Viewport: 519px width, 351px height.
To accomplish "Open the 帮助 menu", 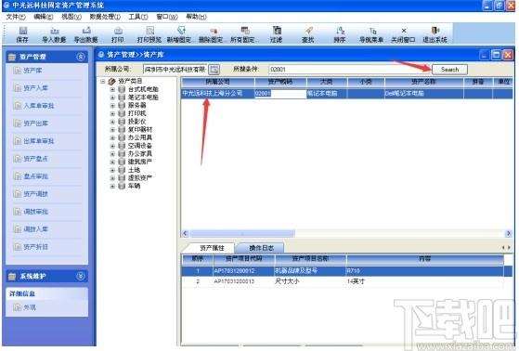I will pyautogui.click(x=196, y=17).
